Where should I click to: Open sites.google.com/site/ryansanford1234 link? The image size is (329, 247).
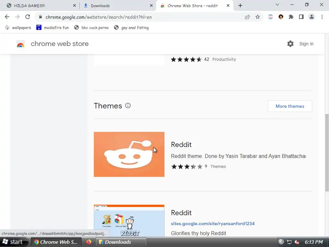pos(213,224)
